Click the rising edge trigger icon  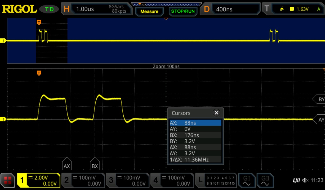point(282,9)
